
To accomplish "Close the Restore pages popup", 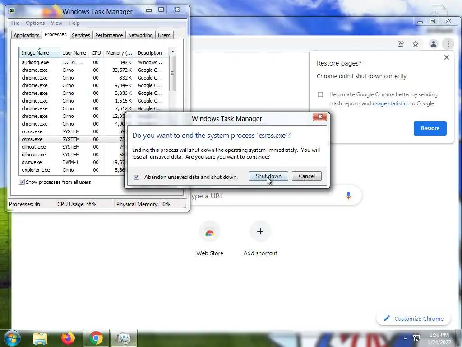I will tap(447, 57).
